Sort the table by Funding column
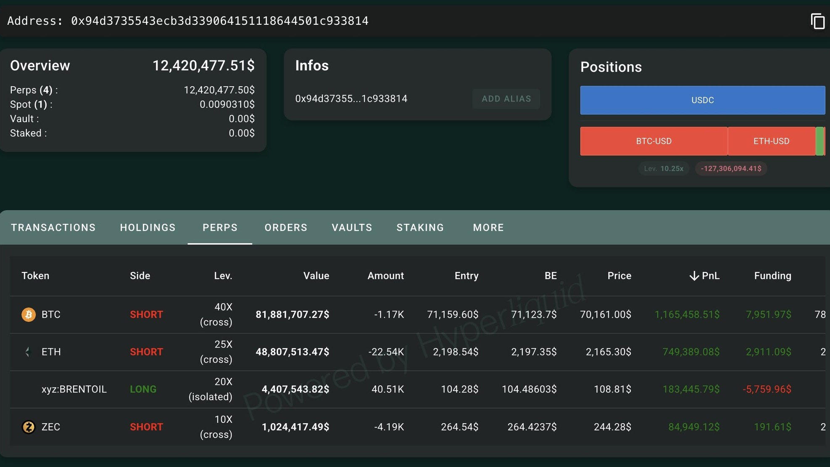Screen dimensions: 830x467 click(772, 276)
